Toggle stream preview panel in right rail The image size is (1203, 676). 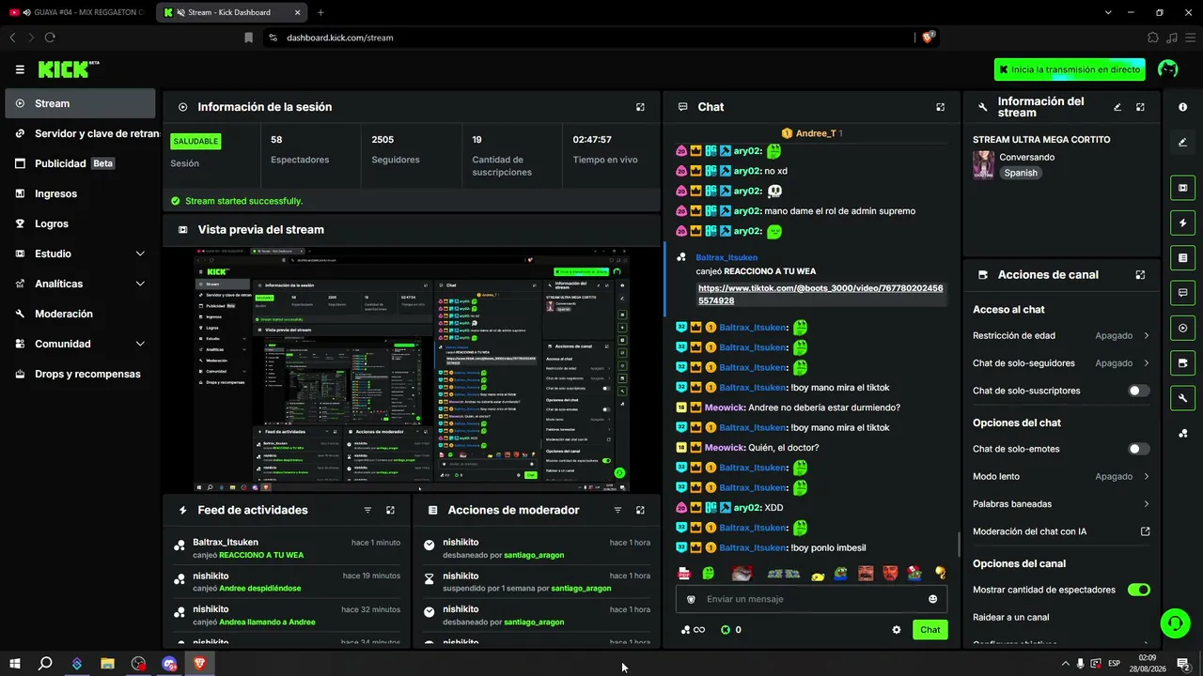1182,188
